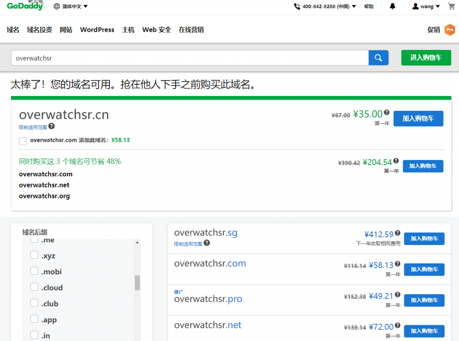Click overwatchsr.net in the bundle list
Screen dimensions: 459x341
pos(44,185)
